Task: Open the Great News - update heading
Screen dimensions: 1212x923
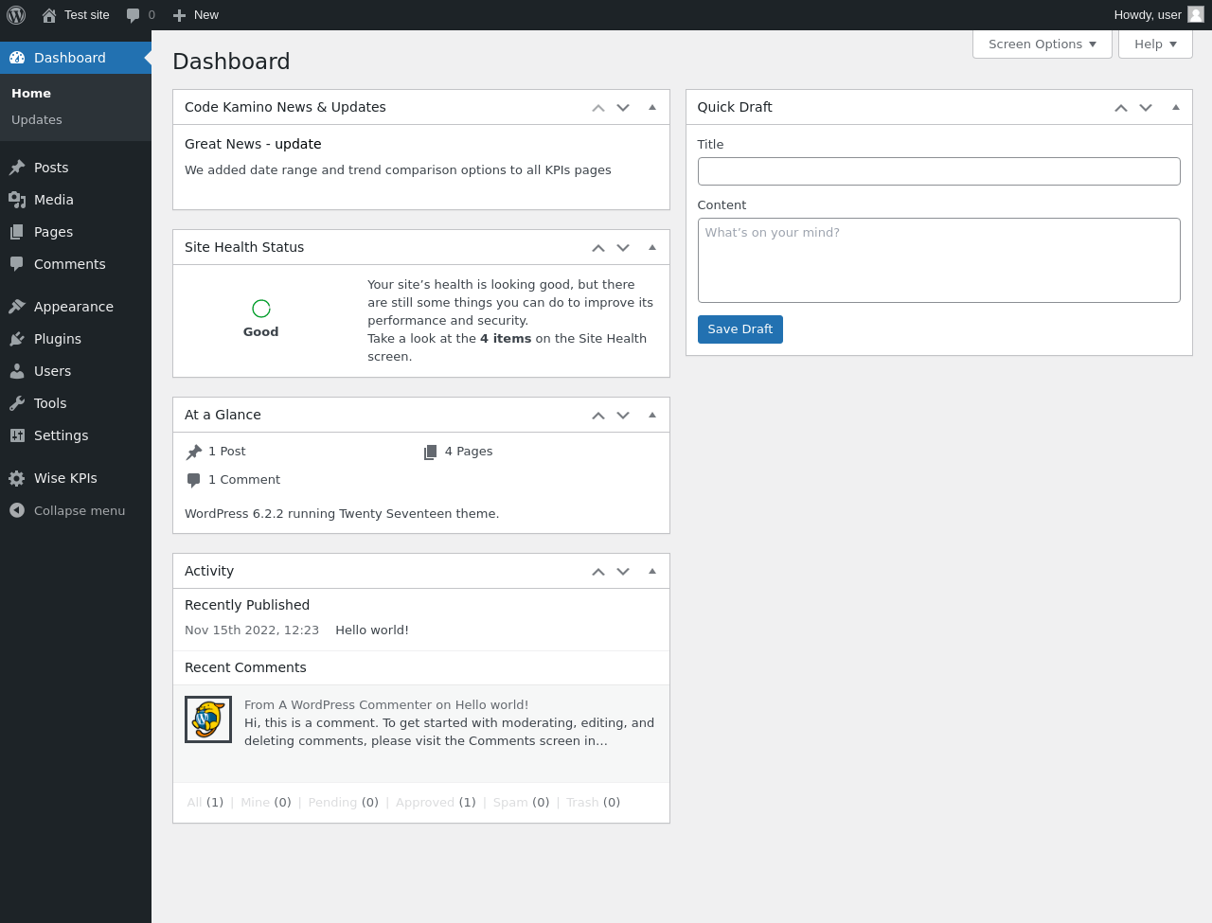Action: [253, 144]
